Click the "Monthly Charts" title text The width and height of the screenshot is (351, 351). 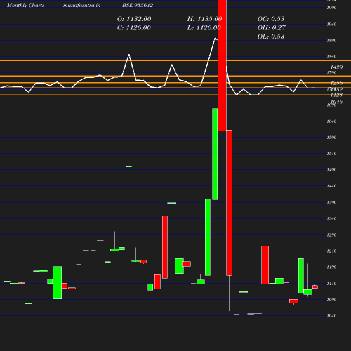[x=25, y=5]
